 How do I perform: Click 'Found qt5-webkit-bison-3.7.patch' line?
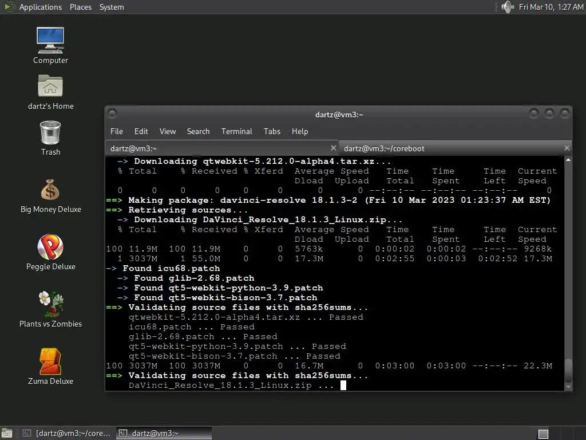pyautogui.click(x=217, y=297)
